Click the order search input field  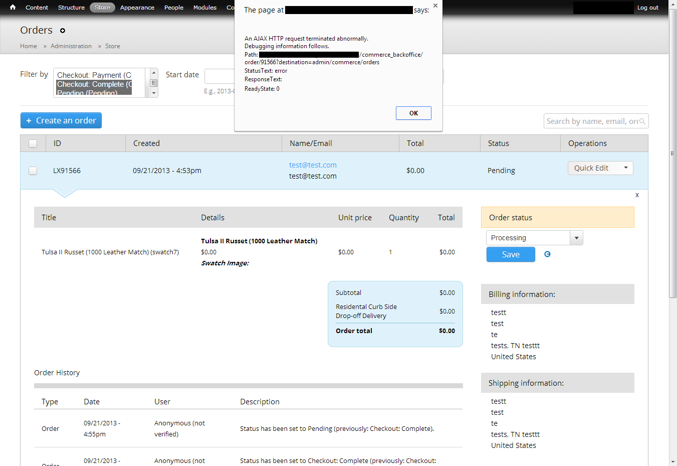pyautogui.click(x=590, y=121)
